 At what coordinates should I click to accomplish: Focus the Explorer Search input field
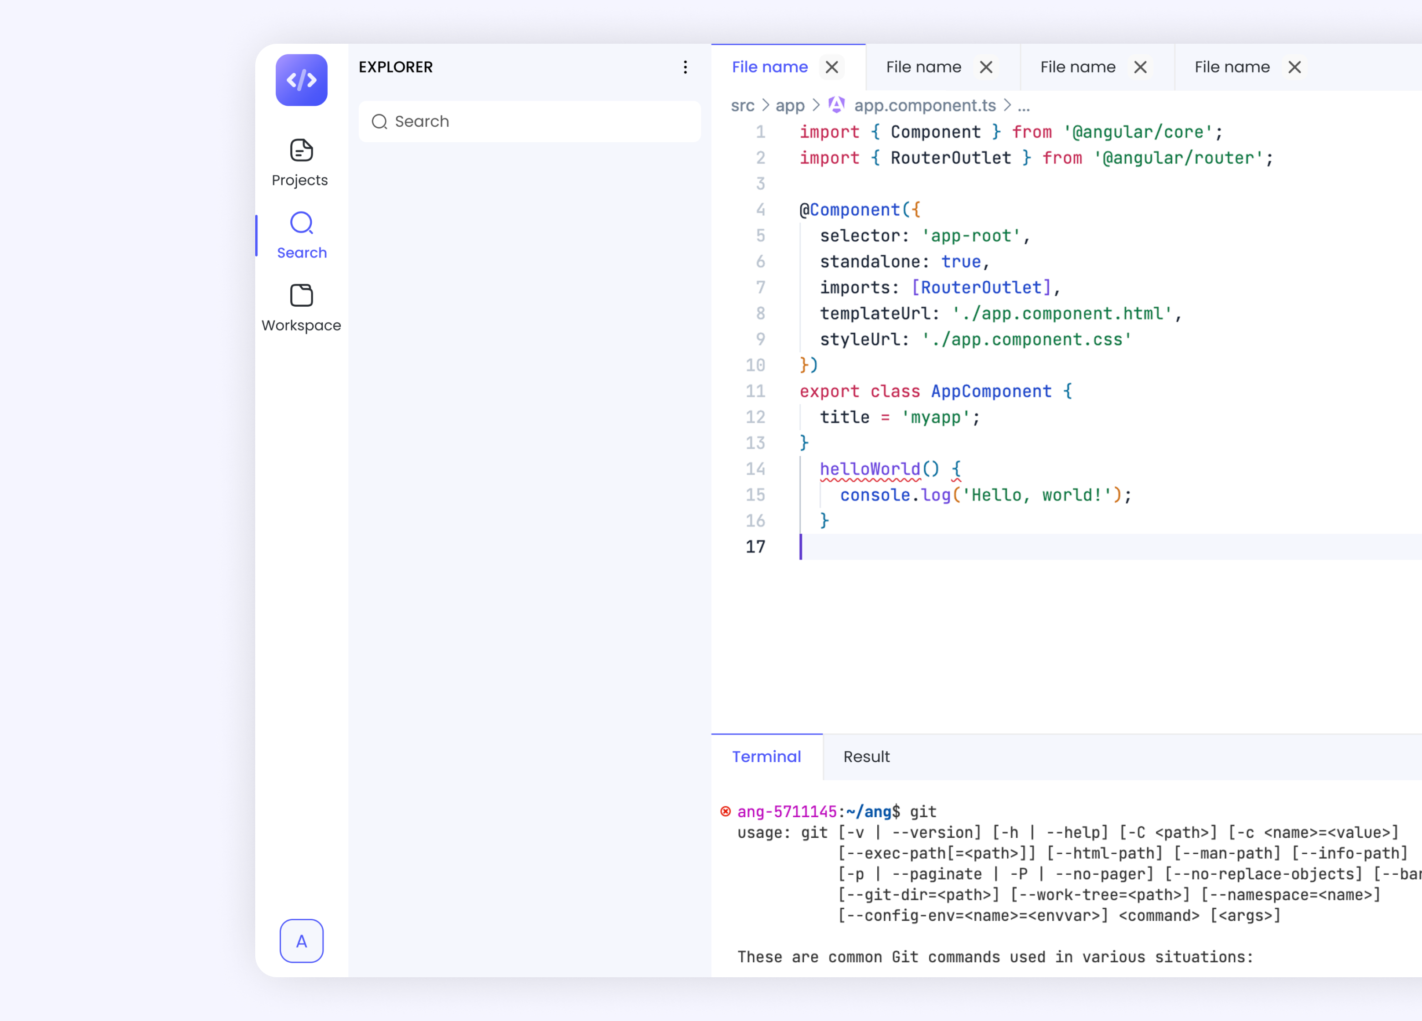tap(530, 122)
